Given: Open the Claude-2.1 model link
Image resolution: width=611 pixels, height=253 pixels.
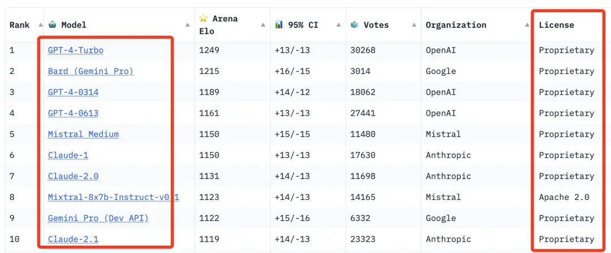Looking at the screenshot, I should pos(73,239).
